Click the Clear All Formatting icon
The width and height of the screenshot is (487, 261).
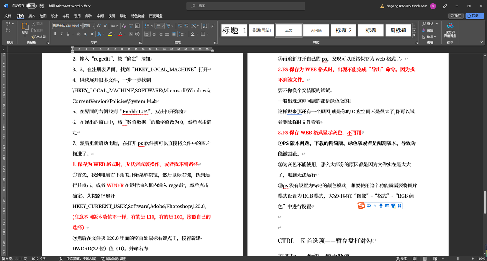point(124,26)
